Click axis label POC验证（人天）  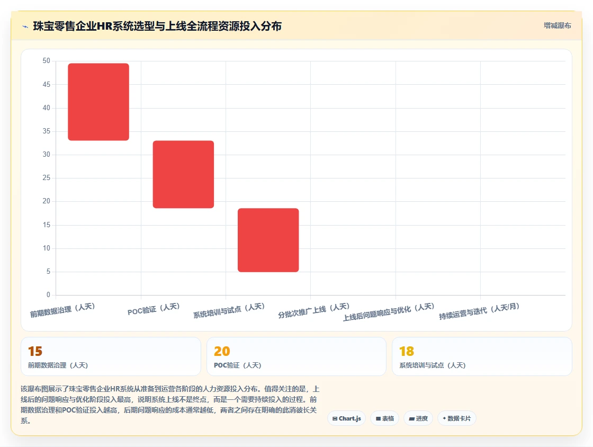(x=154, y=309)
